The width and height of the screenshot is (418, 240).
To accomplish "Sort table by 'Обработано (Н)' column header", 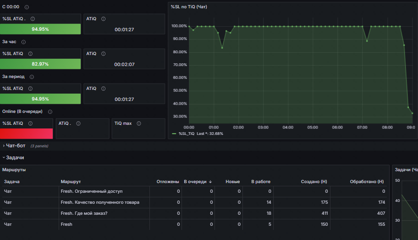I will click(367, 182).
